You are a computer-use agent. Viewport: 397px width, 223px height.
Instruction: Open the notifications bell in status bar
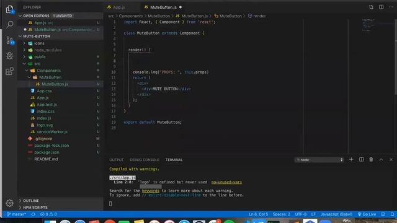coord(392,214)
